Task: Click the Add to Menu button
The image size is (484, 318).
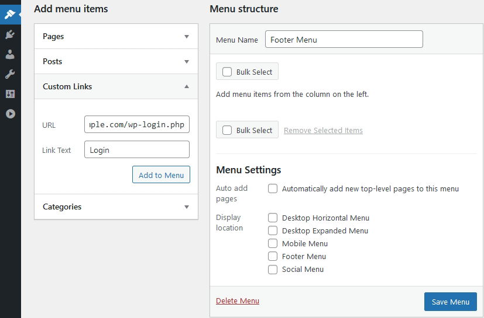Action: [x=161, y=174]
